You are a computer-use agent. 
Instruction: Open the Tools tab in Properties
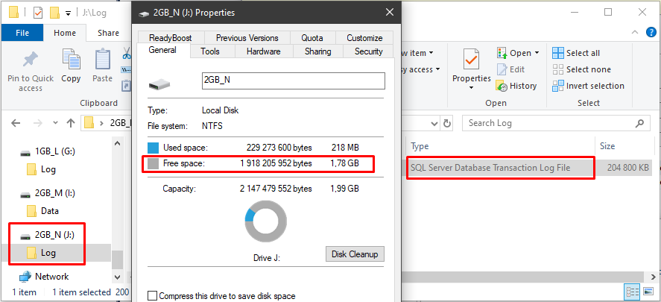tap(210, 51)
